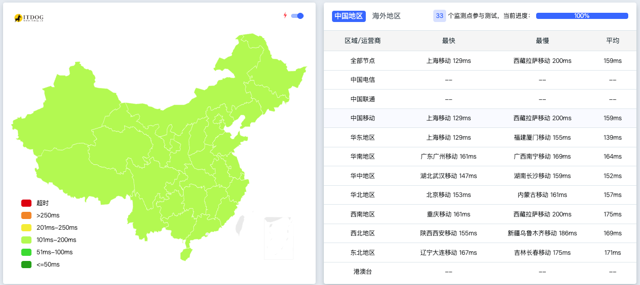This screenshot has height=285, width=640.
Task: Click the South China Sea inset box
Action: (278, 238)
